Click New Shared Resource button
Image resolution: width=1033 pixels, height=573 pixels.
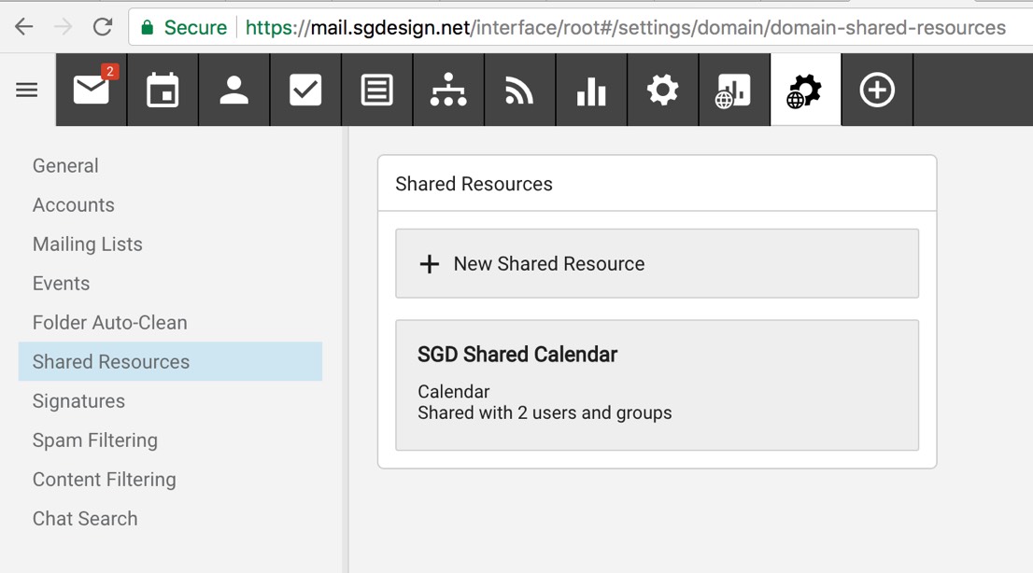point(657,264)
